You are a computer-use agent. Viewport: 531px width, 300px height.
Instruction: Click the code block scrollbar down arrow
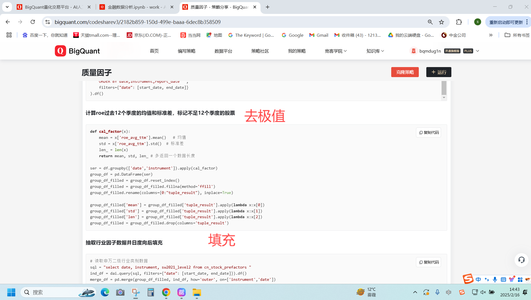coord(444,97)
